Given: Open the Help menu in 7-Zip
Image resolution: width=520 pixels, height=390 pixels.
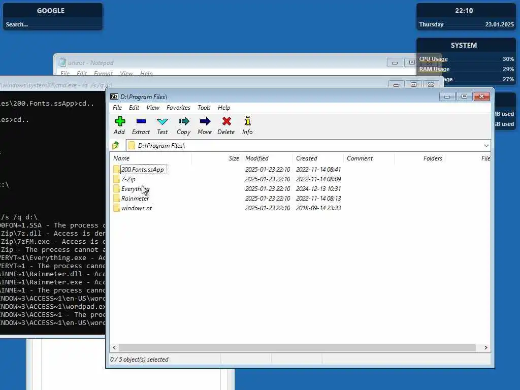Looking at the screenshot, I should 224,108.
